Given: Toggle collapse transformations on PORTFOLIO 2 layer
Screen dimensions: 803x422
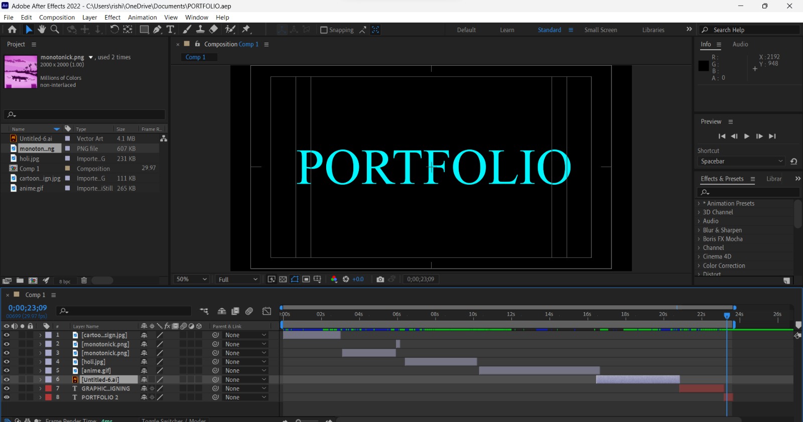Looking at the screenshot, I should point(152,397).
